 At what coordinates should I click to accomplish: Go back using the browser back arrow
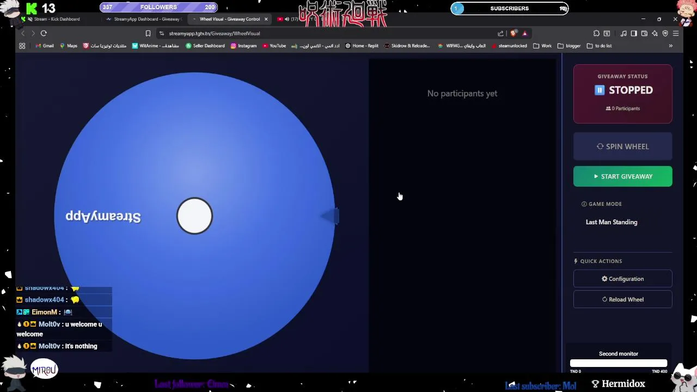[23, 33]
